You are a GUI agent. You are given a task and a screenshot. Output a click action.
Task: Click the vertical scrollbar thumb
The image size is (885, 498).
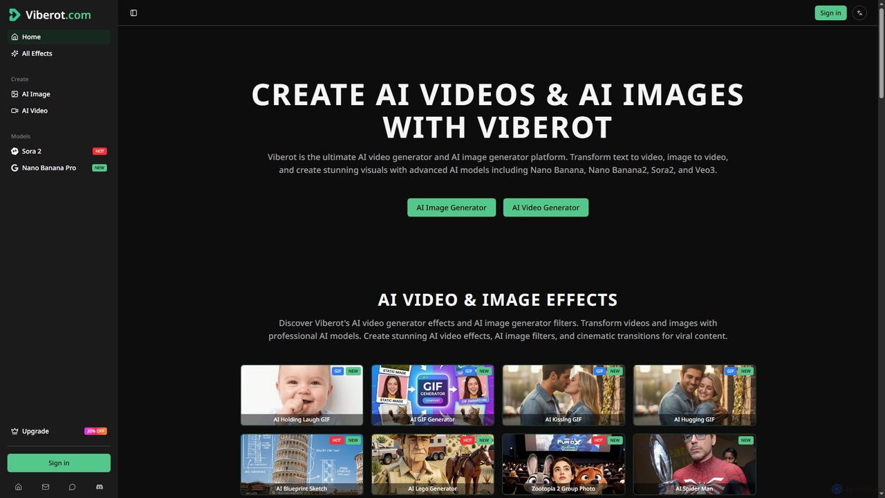click(881, 52)
